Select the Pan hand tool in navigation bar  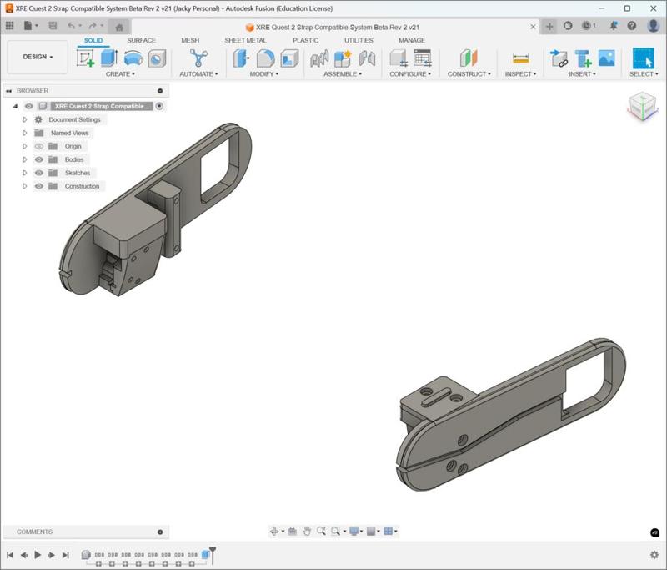click(307, 532)
